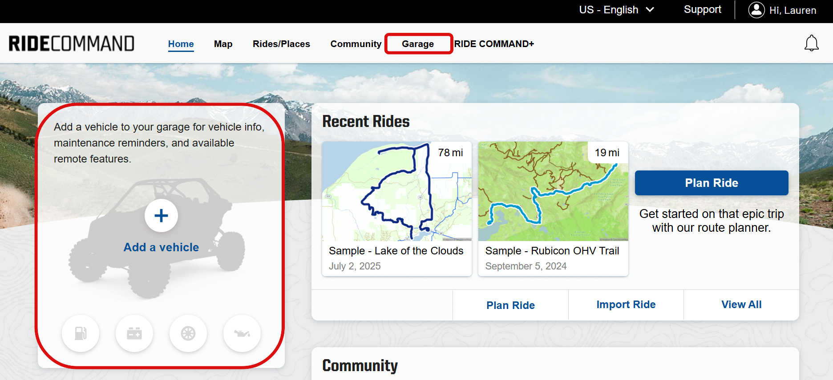833x380 pixels.
Task: Click the user profile avatar icon
Action: (756, 10)
